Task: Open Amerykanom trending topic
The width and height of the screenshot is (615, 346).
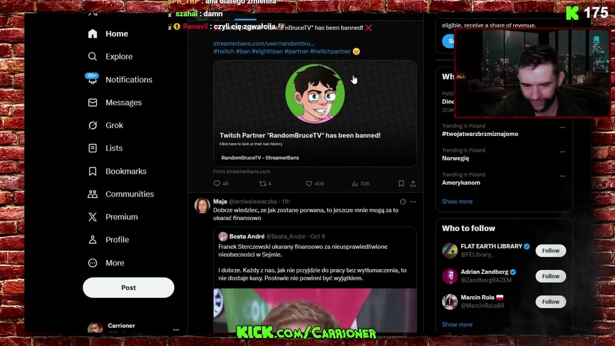Action: [x=461, y=183]
